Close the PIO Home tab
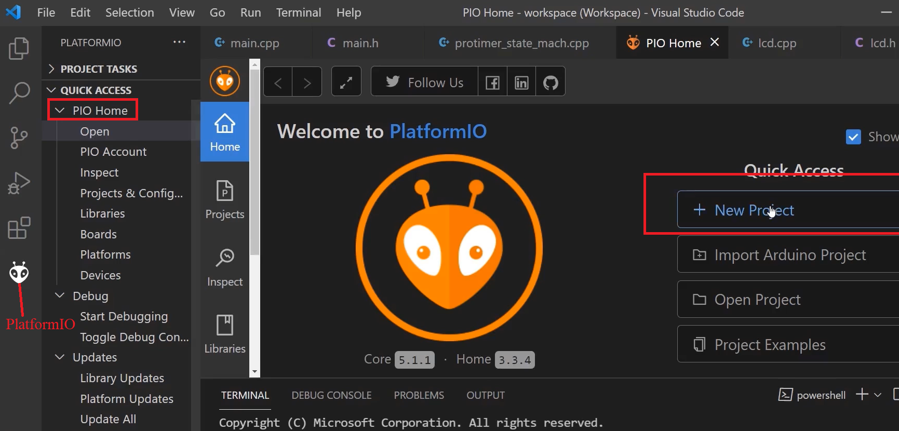This screenshot has height=431, width=899. (x=715, y=42)
